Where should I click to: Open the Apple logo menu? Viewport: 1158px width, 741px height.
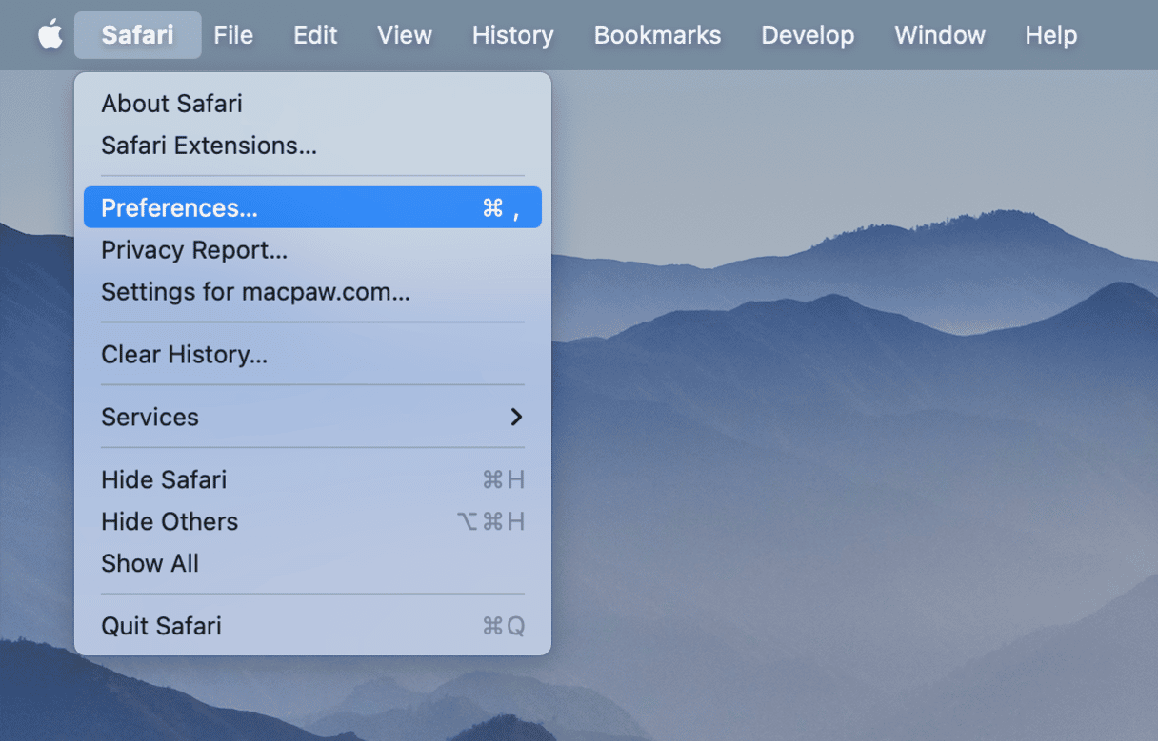pos(50,35)
